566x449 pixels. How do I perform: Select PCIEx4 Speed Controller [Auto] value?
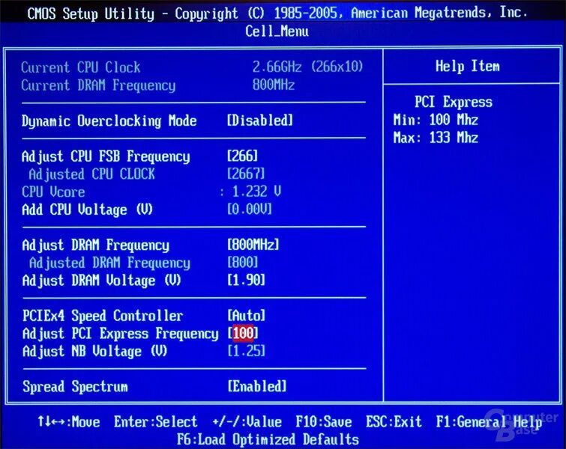(x=246, y=316)
